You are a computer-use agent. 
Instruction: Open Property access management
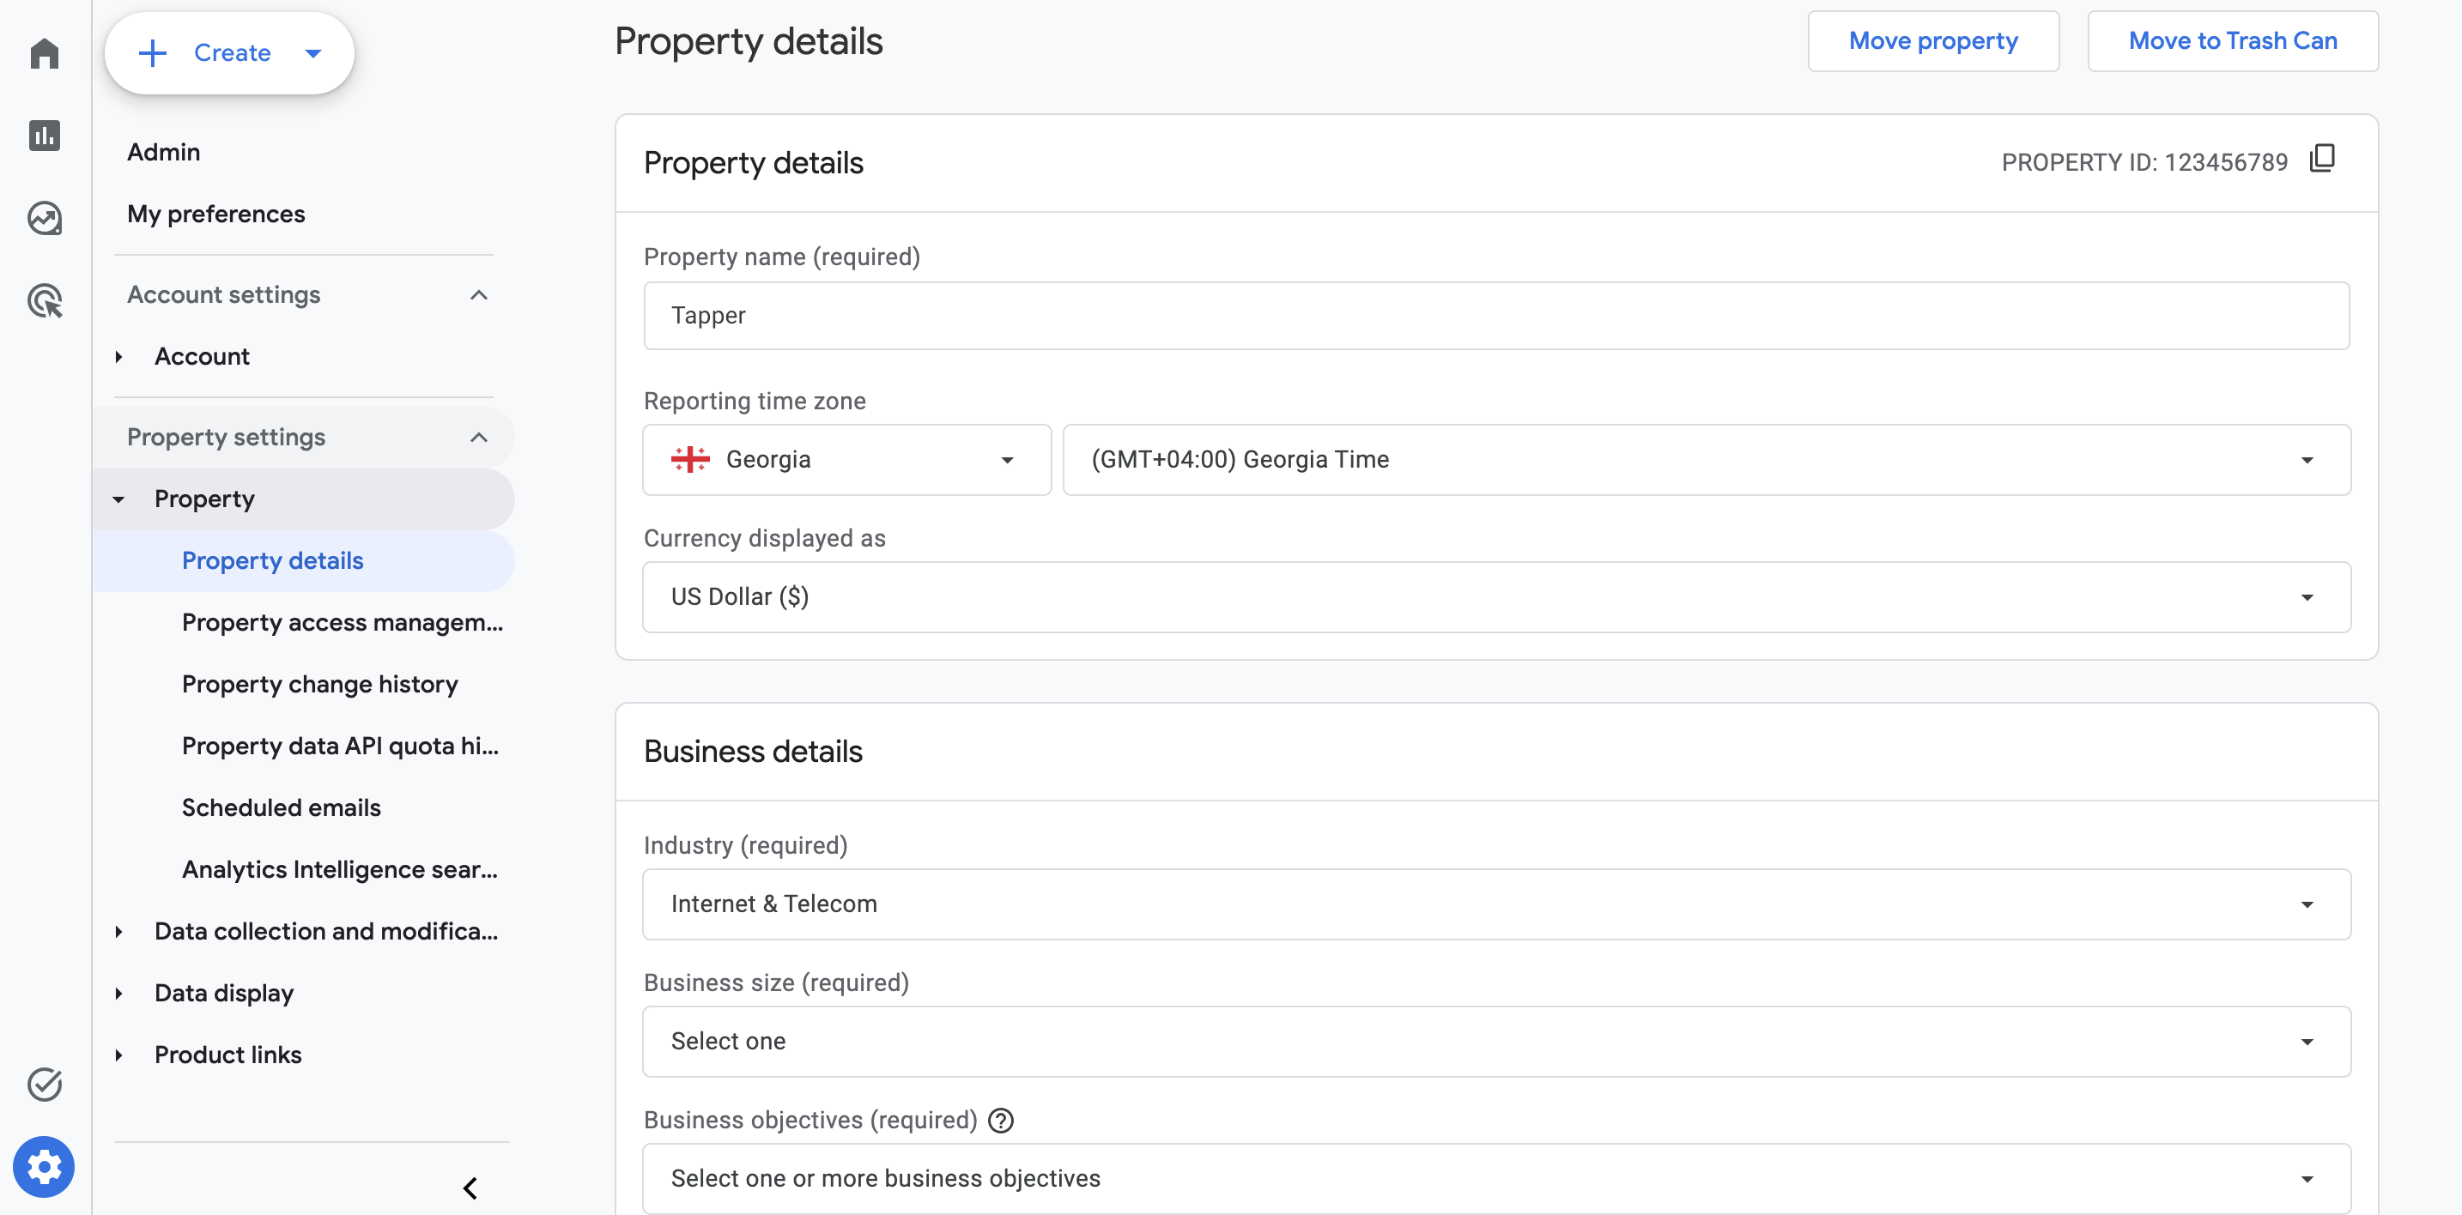(343, 623)
